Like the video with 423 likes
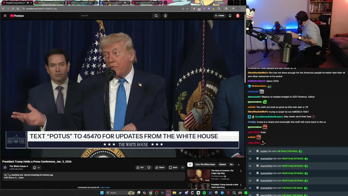Screen dimensions: 348x196 coord(140,167)
